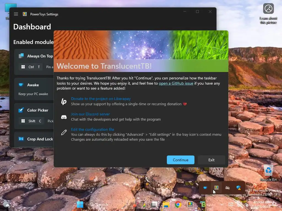Click the Shift key badge in Color Picker shortcut
Screen dimensions: 282x211
tap(32, 121)
